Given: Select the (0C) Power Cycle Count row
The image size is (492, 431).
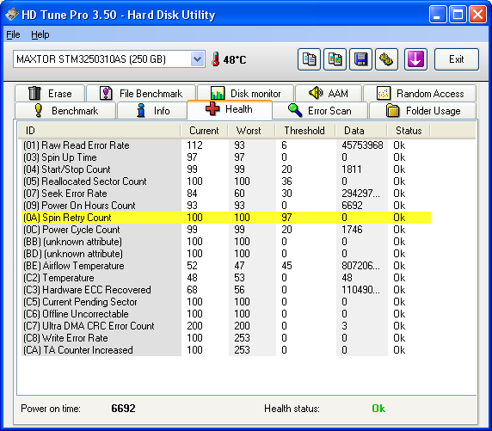Looking at the screenshot, I should [x=226, y=230].
